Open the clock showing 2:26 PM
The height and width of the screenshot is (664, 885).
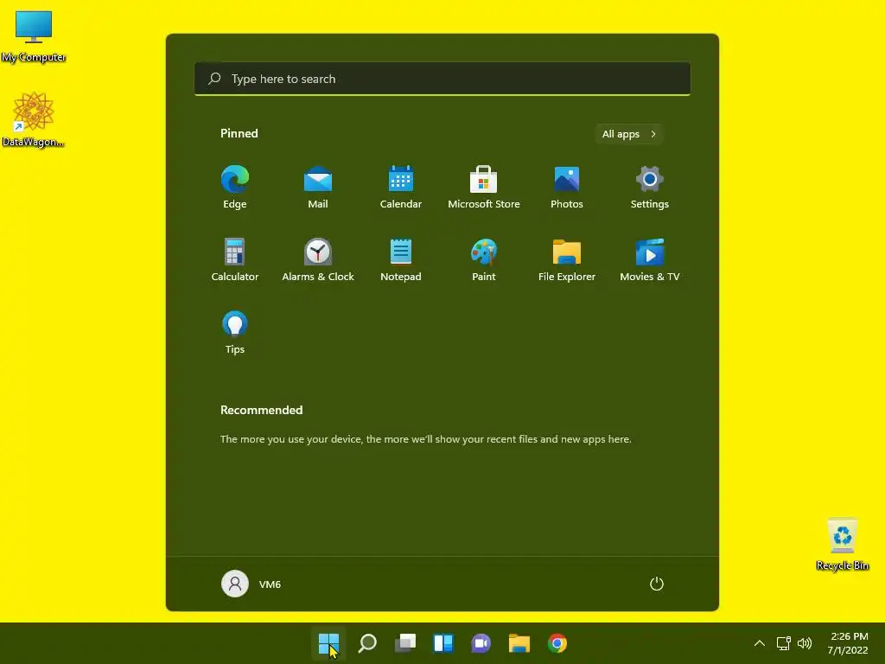(x=848, y=643)
